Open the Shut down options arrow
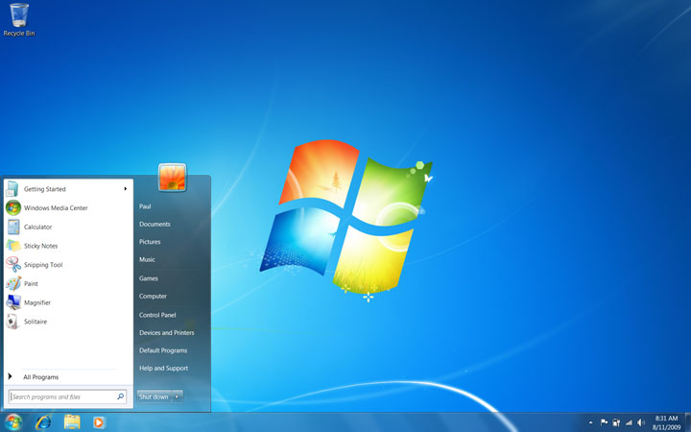 pos(178,396)
